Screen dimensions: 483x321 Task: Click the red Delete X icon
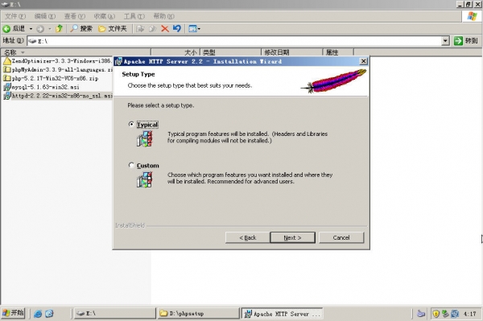165,29
